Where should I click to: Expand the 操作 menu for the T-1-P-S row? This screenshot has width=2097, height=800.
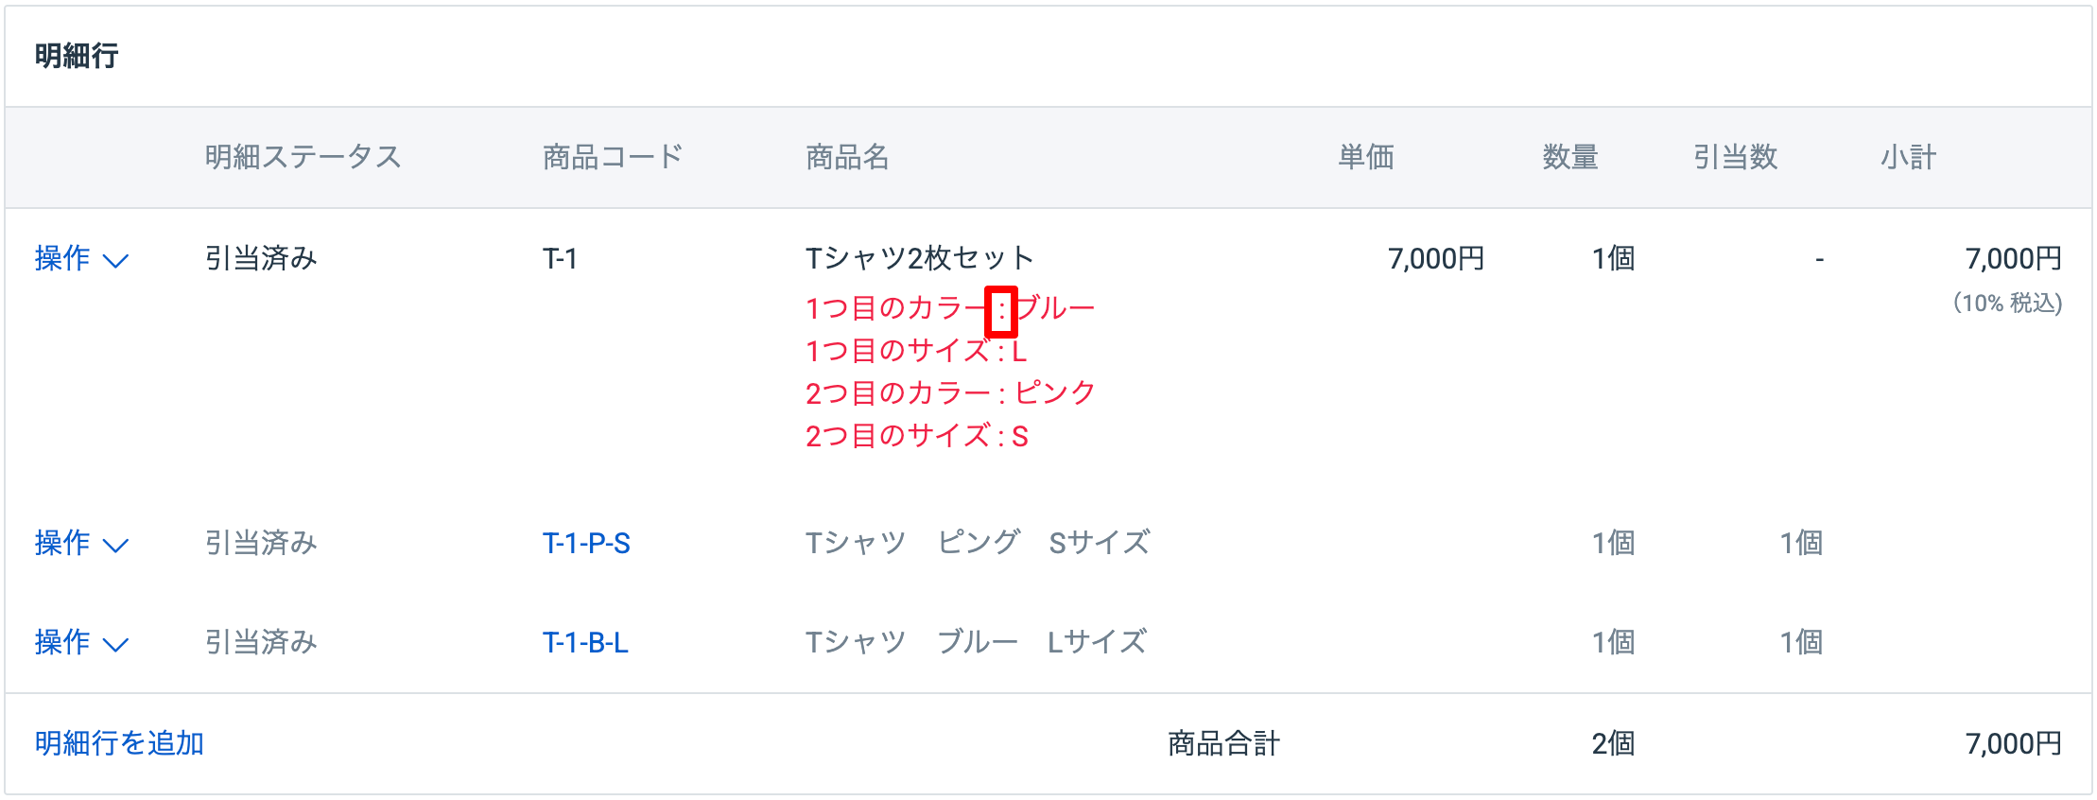[80, 543]
